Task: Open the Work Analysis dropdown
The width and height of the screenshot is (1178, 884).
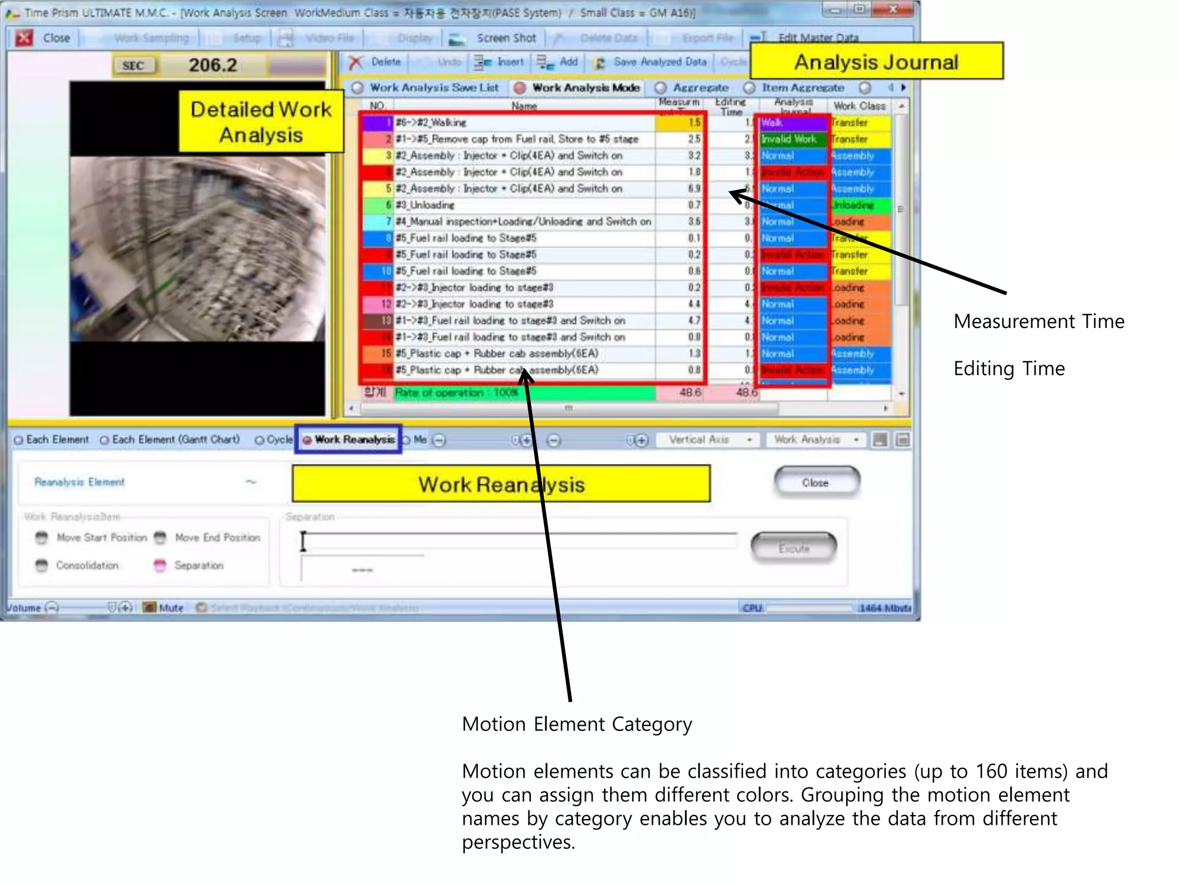Action: tap(856, 440)
